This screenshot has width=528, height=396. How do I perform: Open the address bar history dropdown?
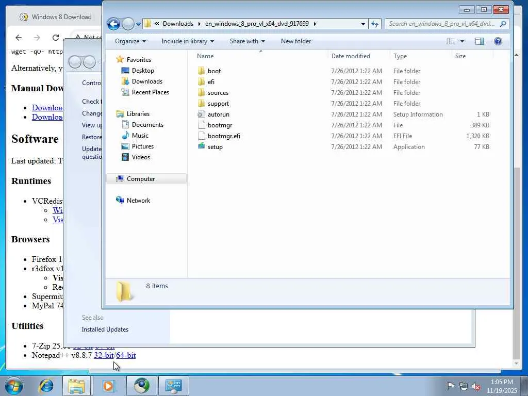tap(363, 24)
